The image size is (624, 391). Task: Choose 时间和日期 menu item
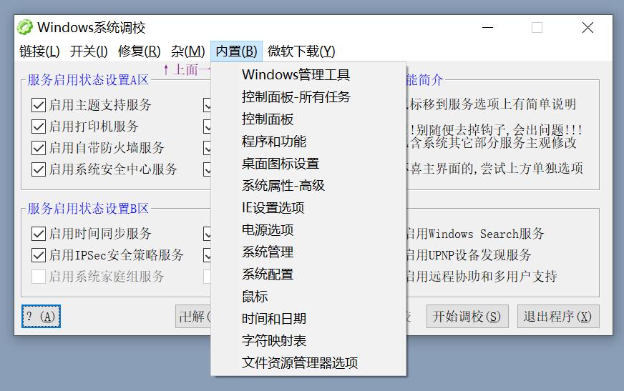[308, 319]
